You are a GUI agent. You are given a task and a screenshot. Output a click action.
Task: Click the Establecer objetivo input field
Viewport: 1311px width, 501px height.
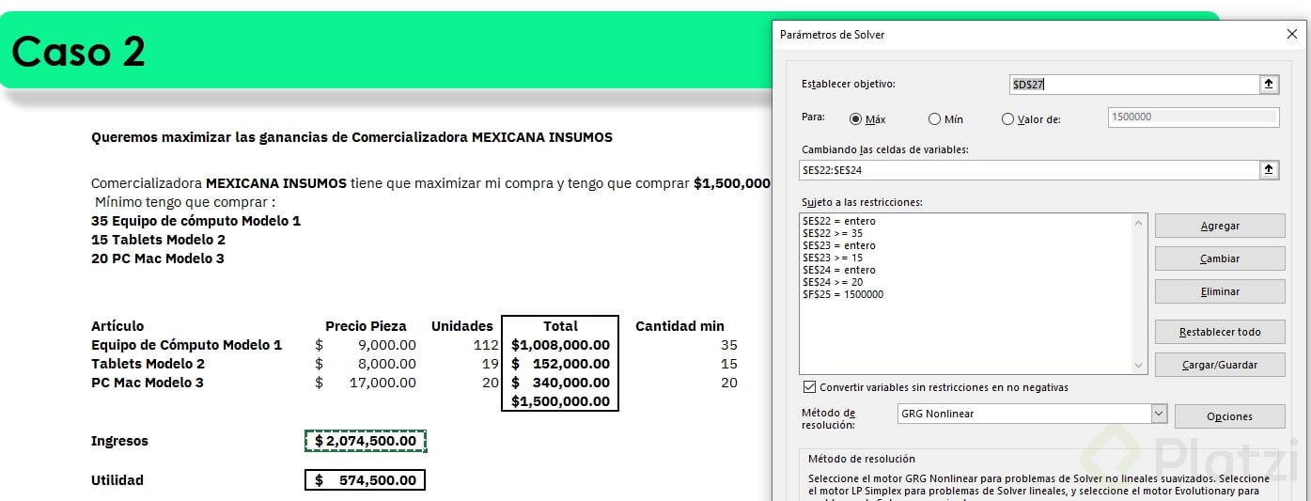point(1133,85)
